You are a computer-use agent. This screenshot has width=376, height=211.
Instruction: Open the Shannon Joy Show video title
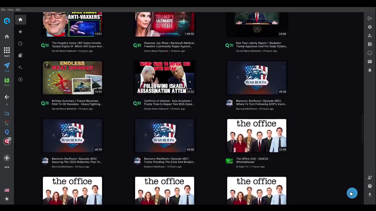169,45
